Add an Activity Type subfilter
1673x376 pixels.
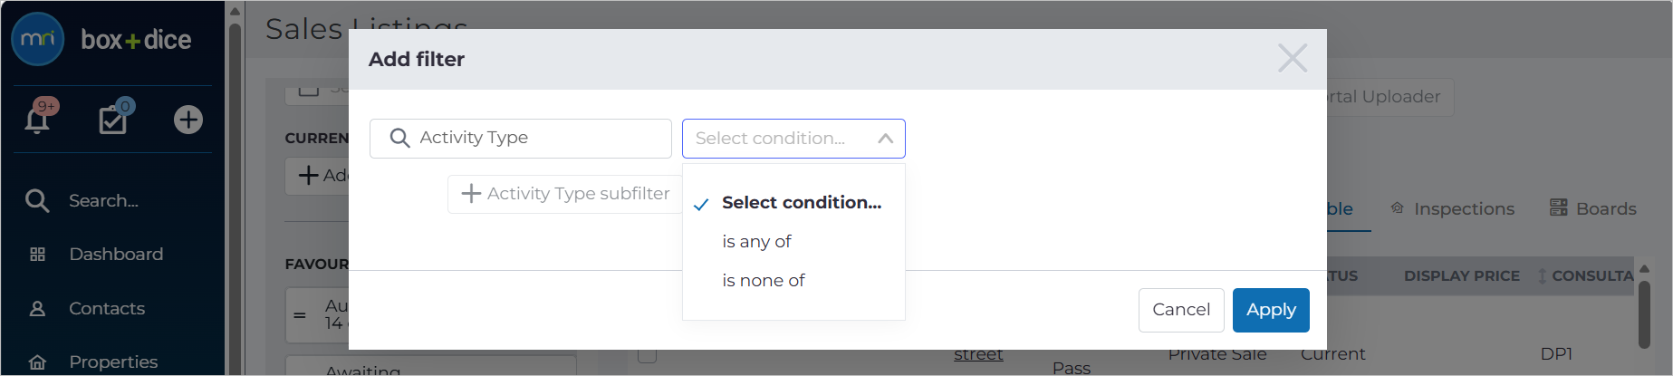565,194
